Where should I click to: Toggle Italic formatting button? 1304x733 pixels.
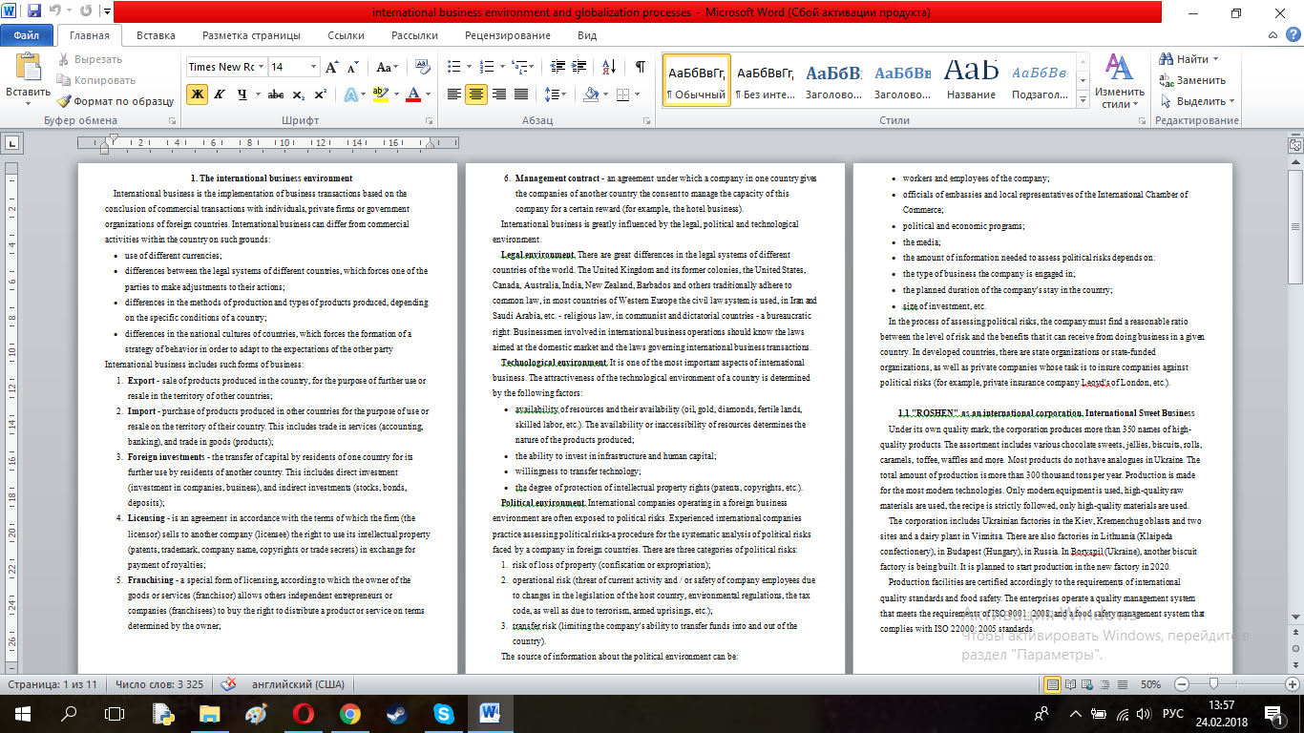[220, 94]
